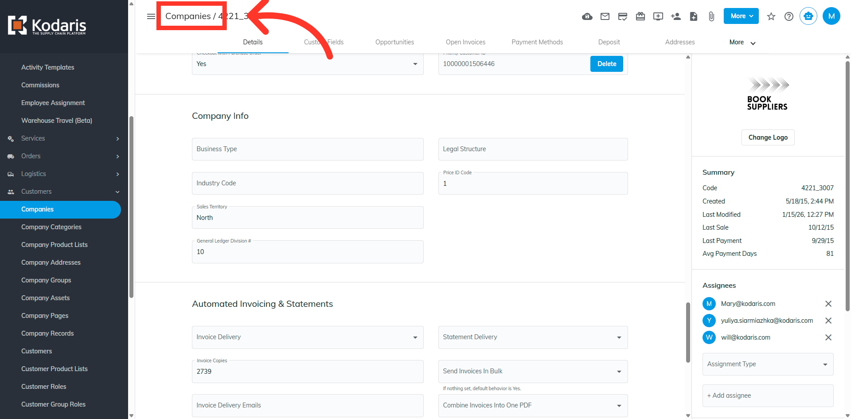851x419 pixels.
Task: Open help question mark icon
Action: pyautogui.click(x=789, y=16)
